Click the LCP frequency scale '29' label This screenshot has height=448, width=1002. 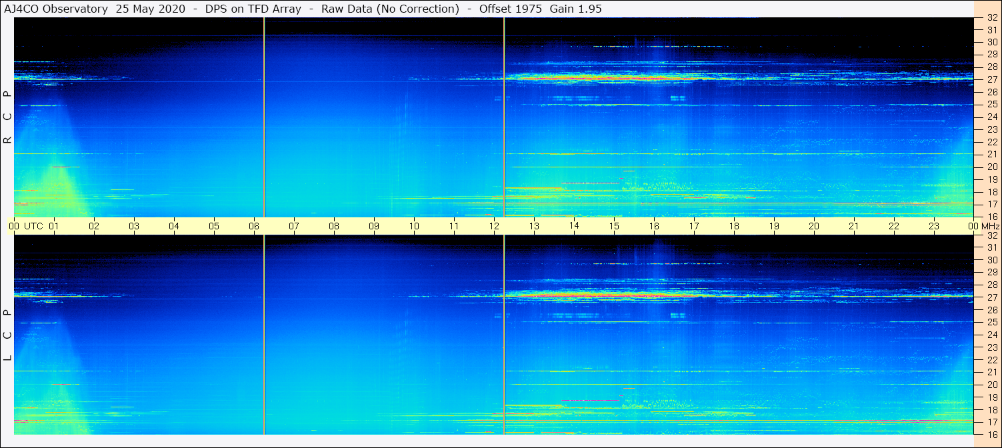pyautogui.click(x=991, y=272)
